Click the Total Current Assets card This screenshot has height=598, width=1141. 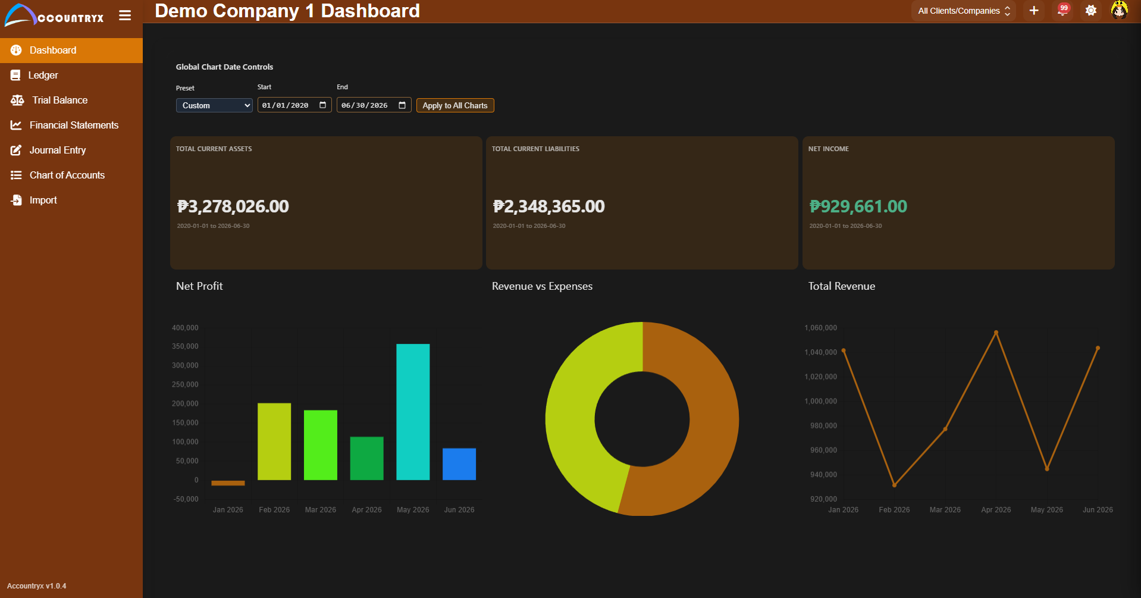tap(326, 203)
